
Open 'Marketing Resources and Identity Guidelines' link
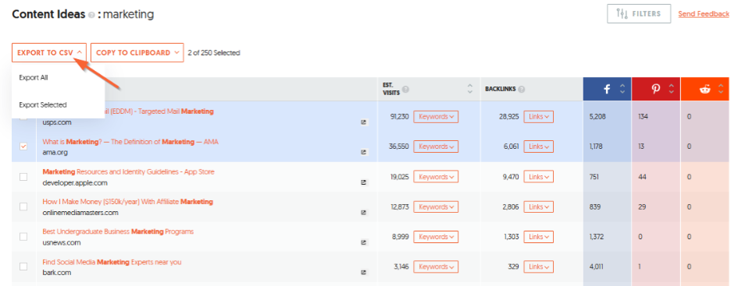point(128,172)
